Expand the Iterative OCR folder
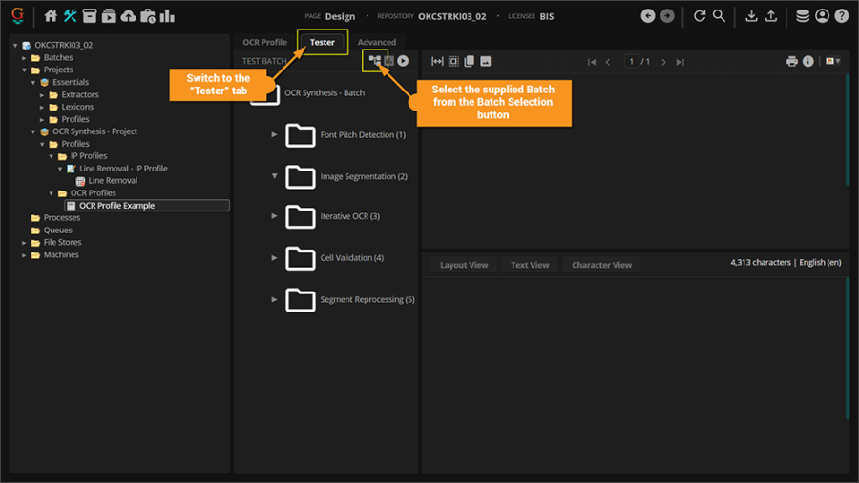 pyautogui.click(x=274, y=216)
